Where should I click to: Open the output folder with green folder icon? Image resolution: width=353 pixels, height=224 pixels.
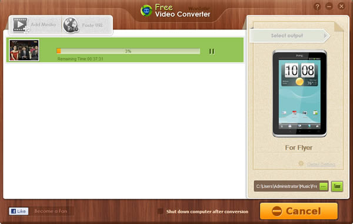[337, 186]
